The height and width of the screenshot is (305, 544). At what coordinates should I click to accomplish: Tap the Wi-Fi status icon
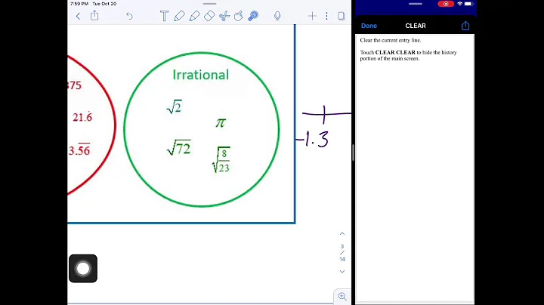(x=459, y=4)
